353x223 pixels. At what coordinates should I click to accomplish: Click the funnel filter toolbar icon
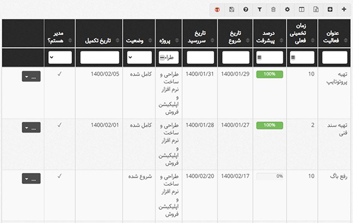260,9
